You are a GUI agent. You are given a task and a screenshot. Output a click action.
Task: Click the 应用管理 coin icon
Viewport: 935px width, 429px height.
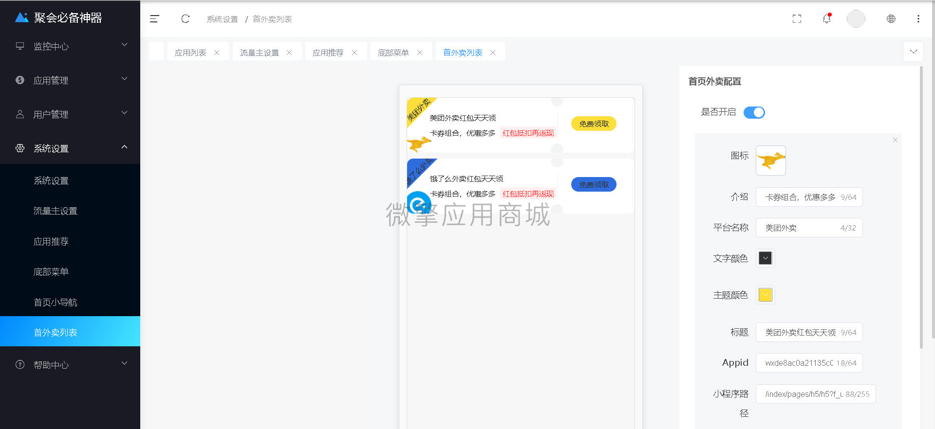(x=20, y=80)
